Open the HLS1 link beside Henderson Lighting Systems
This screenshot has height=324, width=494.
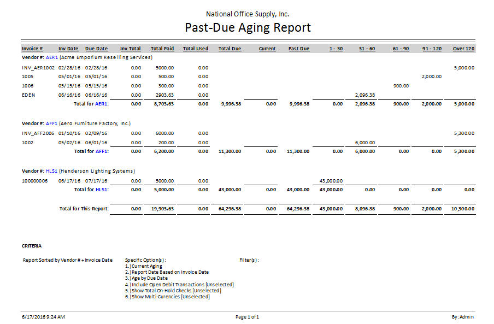point(52,171)
